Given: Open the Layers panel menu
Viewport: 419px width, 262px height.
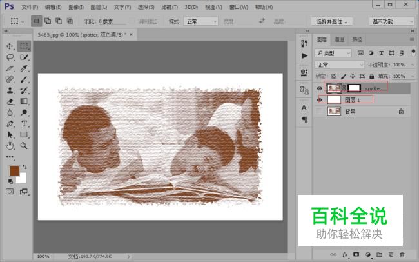Looking at the screenshot, I should [x=412, y=39].
